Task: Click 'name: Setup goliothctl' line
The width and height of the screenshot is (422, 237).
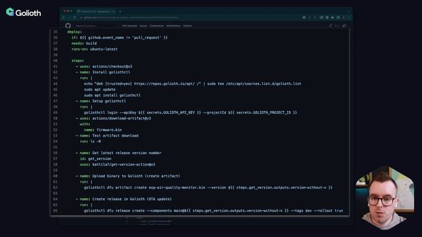Action: pos(101,101)
